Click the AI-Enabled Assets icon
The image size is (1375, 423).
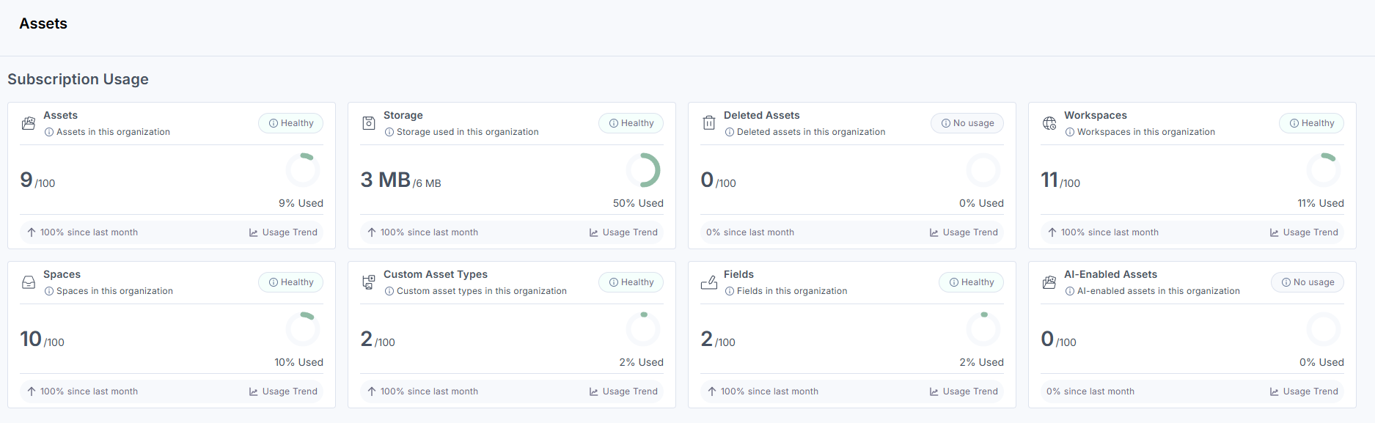(x=1049, y=282)
